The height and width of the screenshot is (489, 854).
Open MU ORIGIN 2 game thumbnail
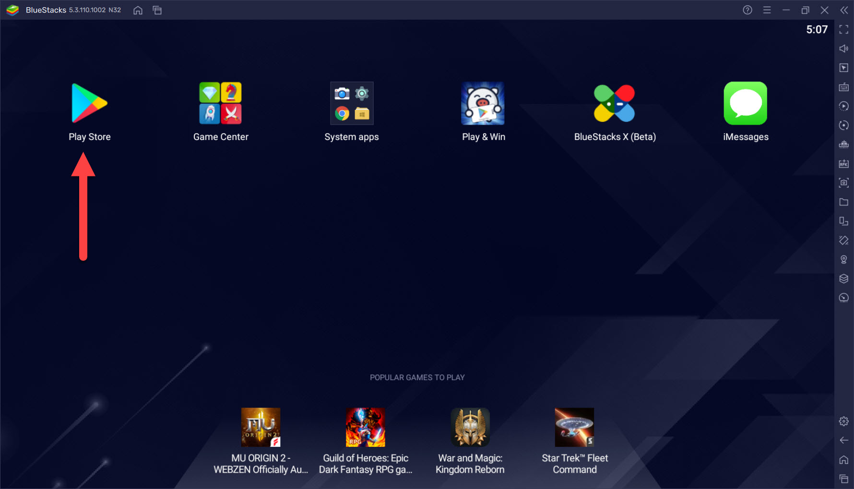point(261,427)
